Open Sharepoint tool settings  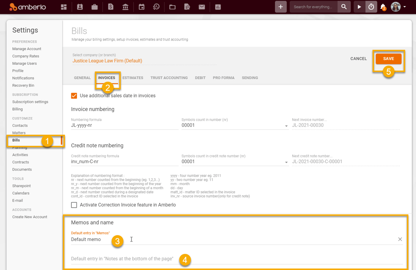coord(21,186)
